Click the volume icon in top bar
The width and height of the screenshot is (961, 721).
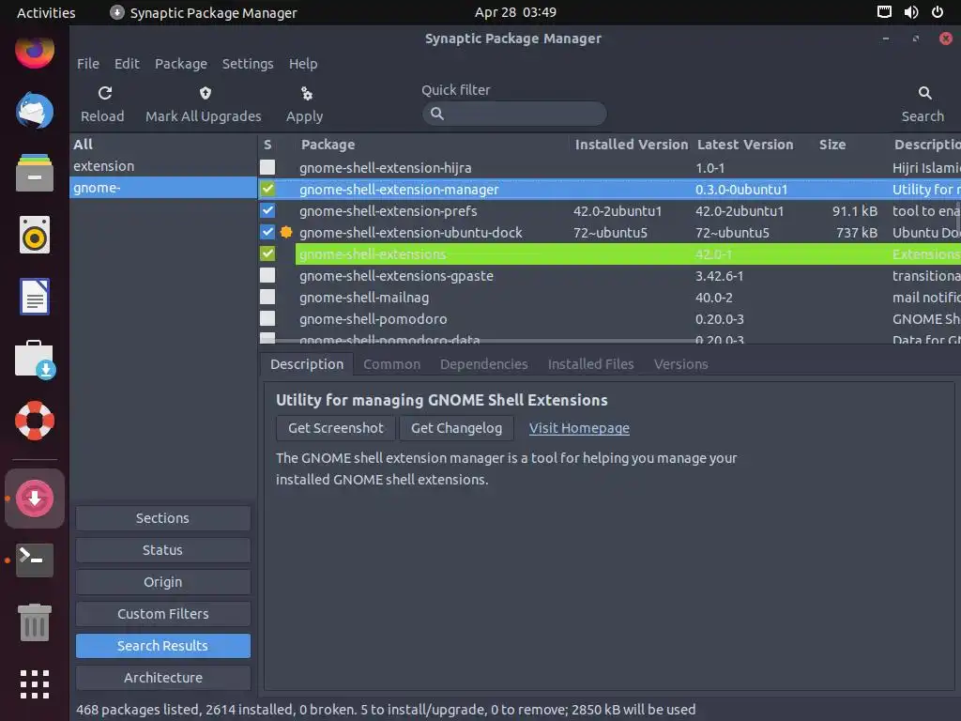point(911,12)
